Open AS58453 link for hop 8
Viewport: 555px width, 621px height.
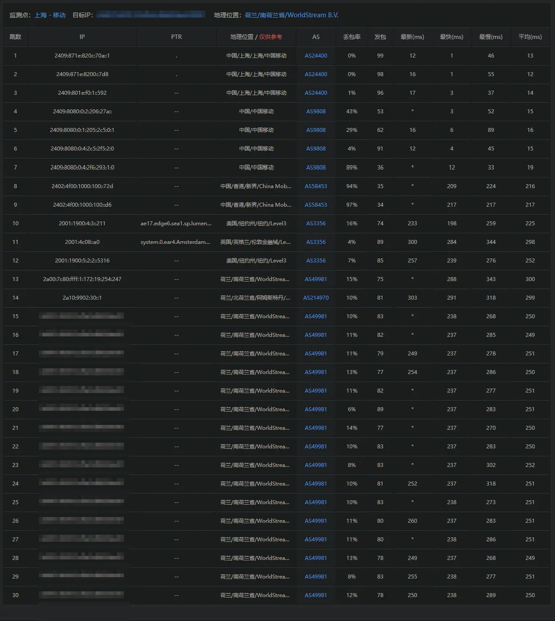316,186
